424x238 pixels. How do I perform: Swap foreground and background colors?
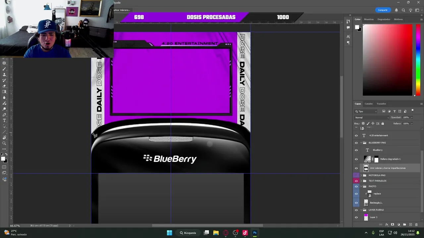6,154
